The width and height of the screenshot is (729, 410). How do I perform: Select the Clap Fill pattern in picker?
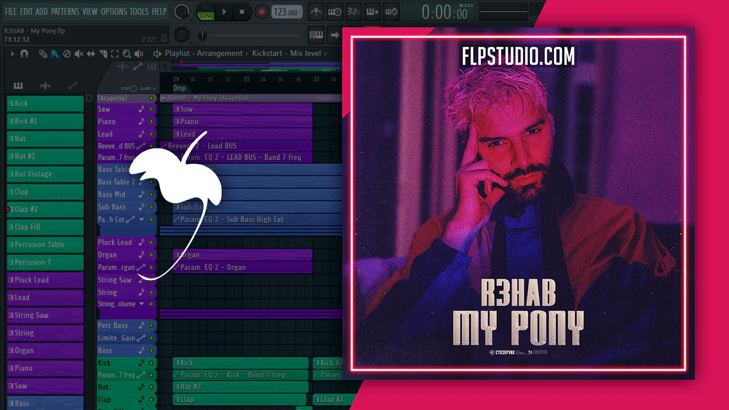point(45,227)
